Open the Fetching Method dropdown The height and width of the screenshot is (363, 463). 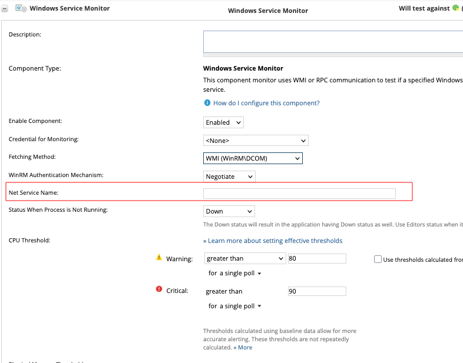253,158
